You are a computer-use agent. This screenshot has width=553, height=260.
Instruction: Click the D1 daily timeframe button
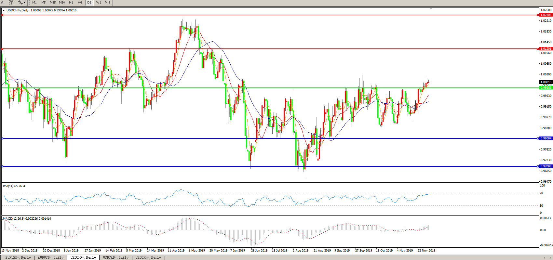[89, 3]
